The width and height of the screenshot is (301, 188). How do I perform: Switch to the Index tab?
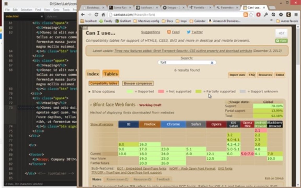[x=93, y=74]
